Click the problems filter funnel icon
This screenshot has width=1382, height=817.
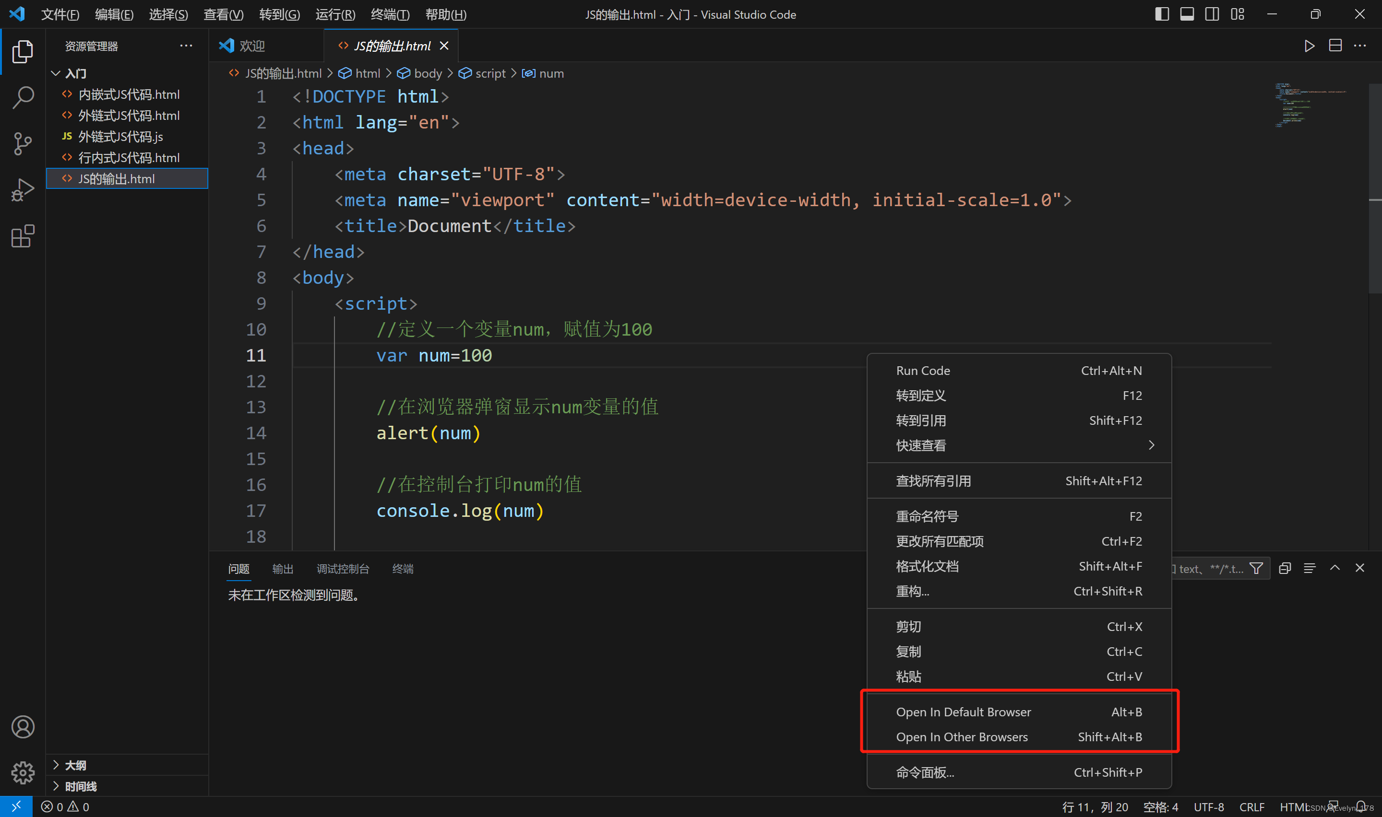(x=1256, y=568)
